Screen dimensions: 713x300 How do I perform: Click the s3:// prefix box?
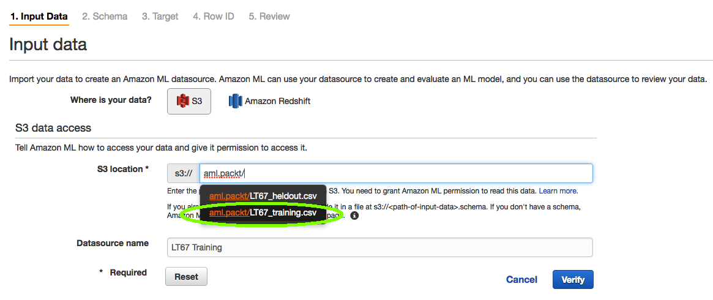pyautogui.click(x=183, y=173)
